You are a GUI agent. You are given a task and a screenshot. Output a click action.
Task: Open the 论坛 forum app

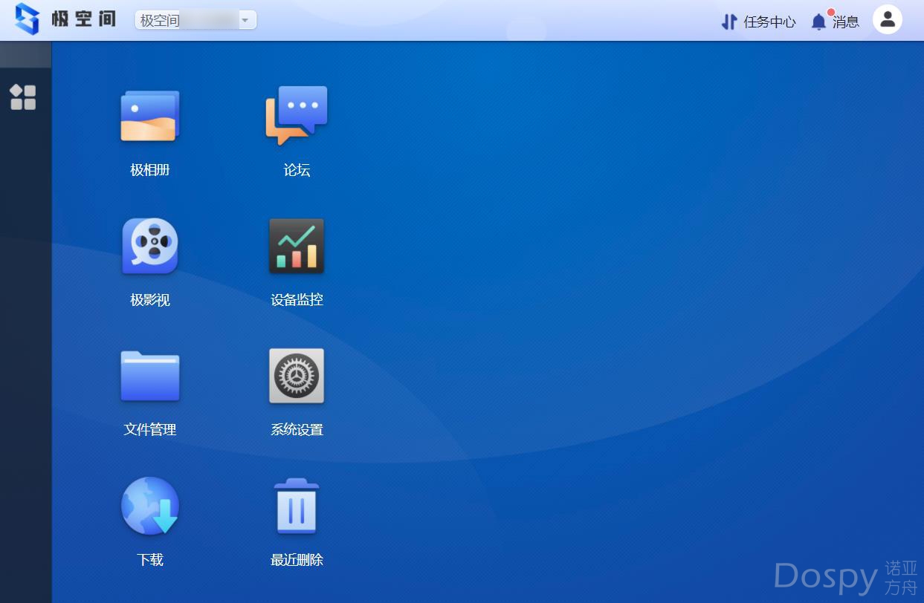tap(297, 115)
